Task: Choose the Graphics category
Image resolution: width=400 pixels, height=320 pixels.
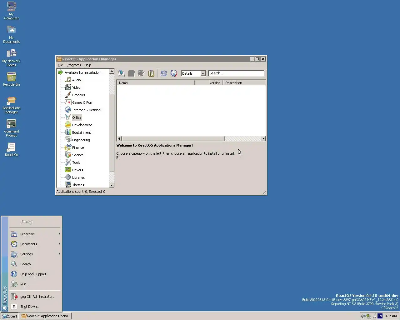Action: click(x=78, y=95)
